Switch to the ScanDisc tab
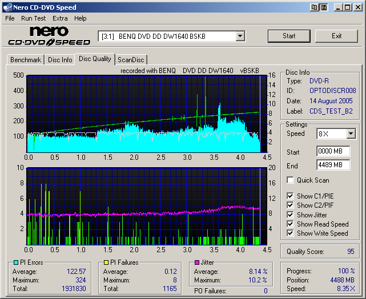This screenshot has height=299, width=366. click(131, 60)
